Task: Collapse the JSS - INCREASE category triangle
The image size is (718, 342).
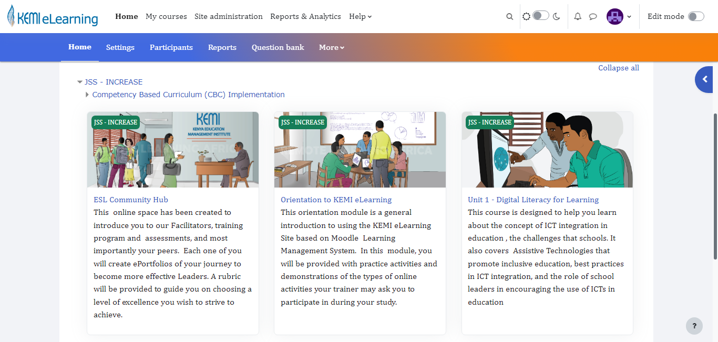Action: click(80, 82)
